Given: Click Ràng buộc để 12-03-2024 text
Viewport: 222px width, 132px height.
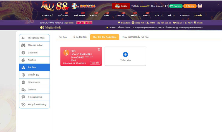Looking at the screenshot, I should tap(74, 63).
